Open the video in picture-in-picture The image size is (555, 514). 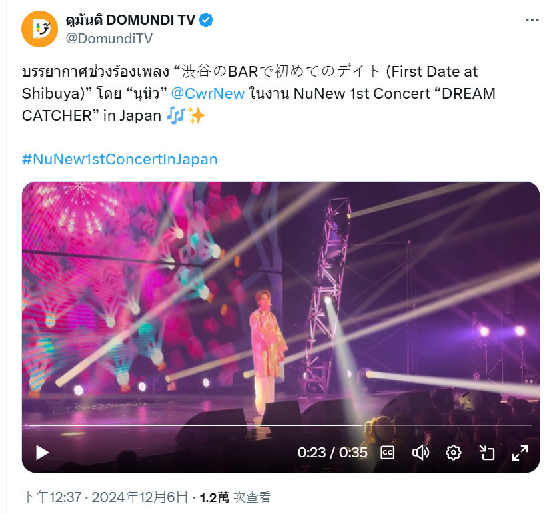[486, 453]
